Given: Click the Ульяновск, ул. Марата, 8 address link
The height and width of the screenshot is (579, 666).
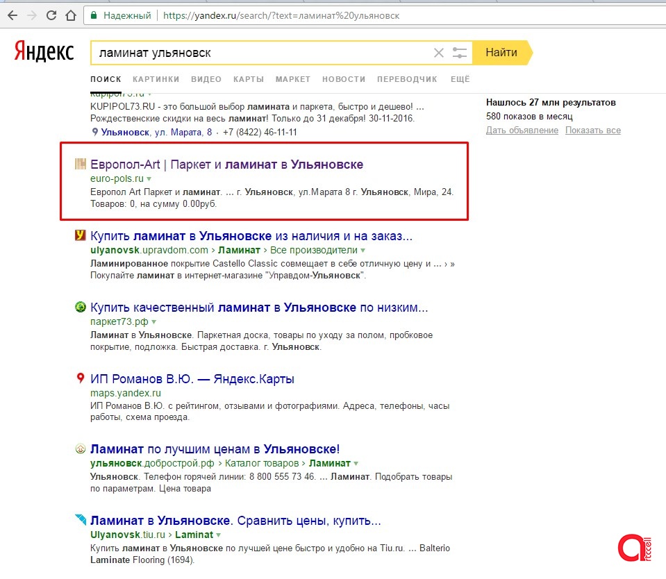Looking at the screenshot, I should pos(156,132).
